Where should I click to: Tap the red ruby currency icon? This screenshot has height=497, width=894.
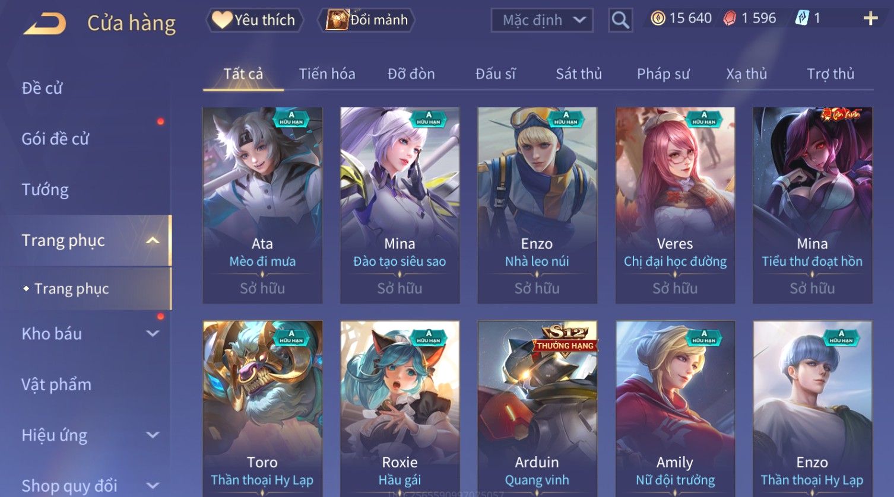point(730,18)
